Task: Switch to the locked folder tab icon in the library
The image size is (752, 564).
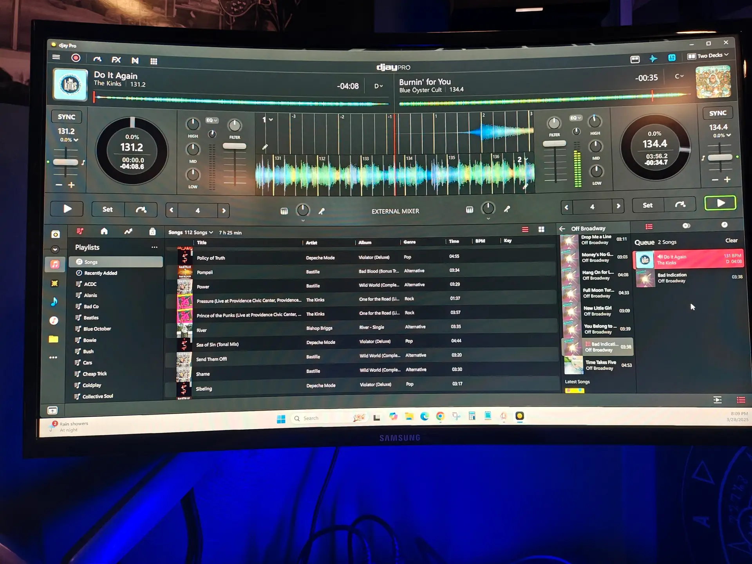Action: [152, 232]
